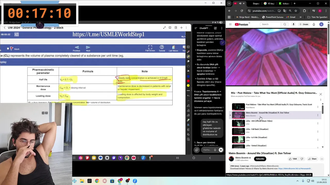Open ChatGPT hamburger menu
Screen dimensions: 330x185
click(196, 28)
